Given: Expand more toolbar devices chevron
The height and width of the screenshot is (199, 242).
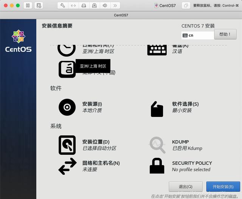Looking at the screenshot, I should [x=115, y=6].
